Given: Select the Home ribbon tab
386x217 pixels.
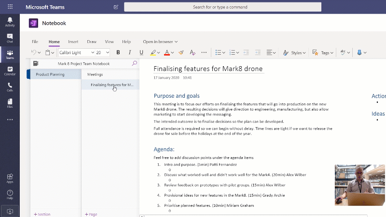Looking at the screenshot, I should coord(54,42).
